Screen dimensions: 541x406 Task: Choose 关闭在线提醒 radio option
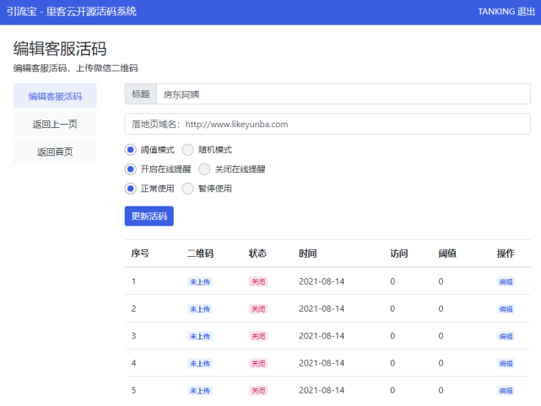click(x=204, y=168)
